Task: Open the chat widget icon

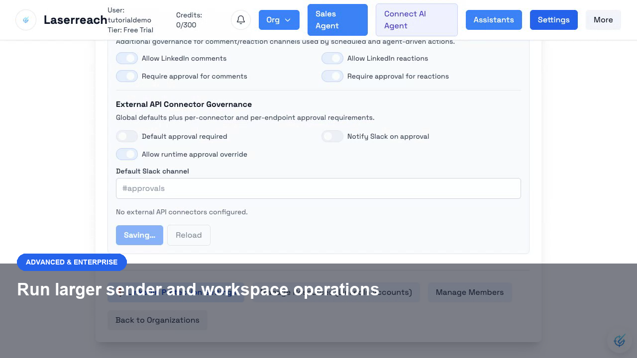Action: [620, 341]
